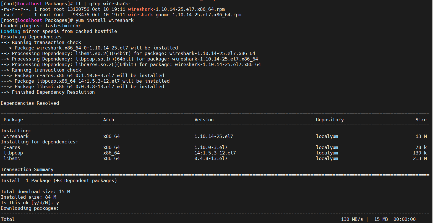This screenshot has width=433, height=223.
Task: Click the 'Package' column header
Action: (13, 120)
